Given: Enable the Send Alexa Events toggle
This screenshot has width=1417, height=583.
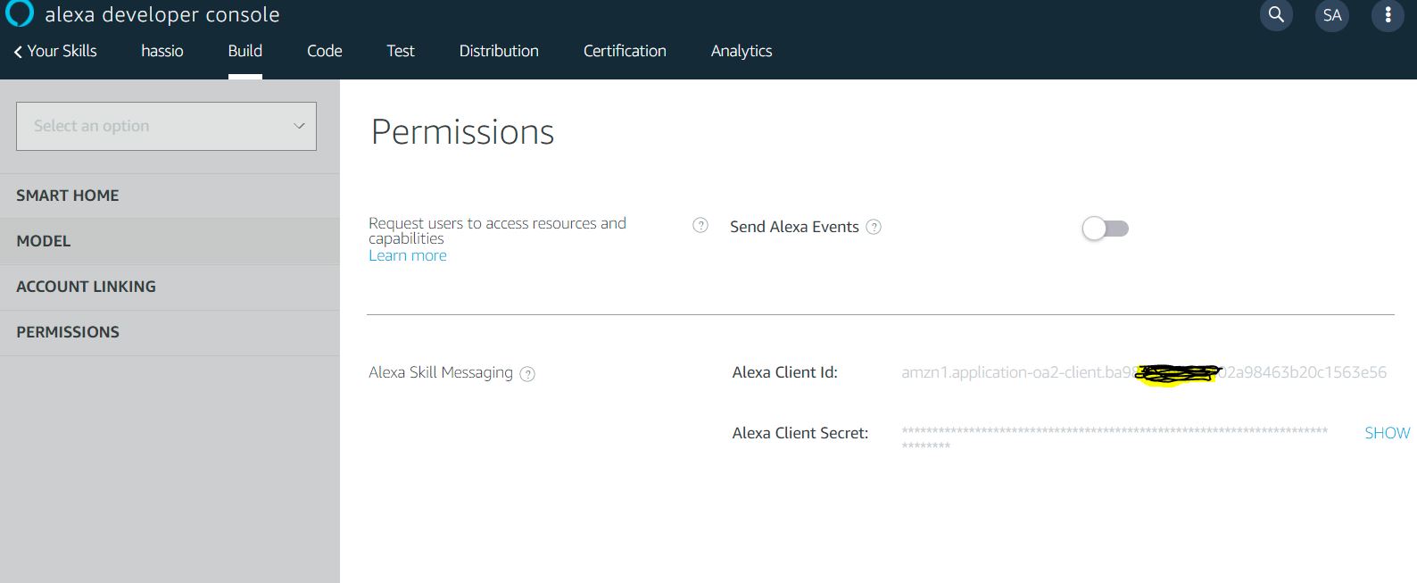Looking at the screenshot, I should click(x=1106, y=229).
